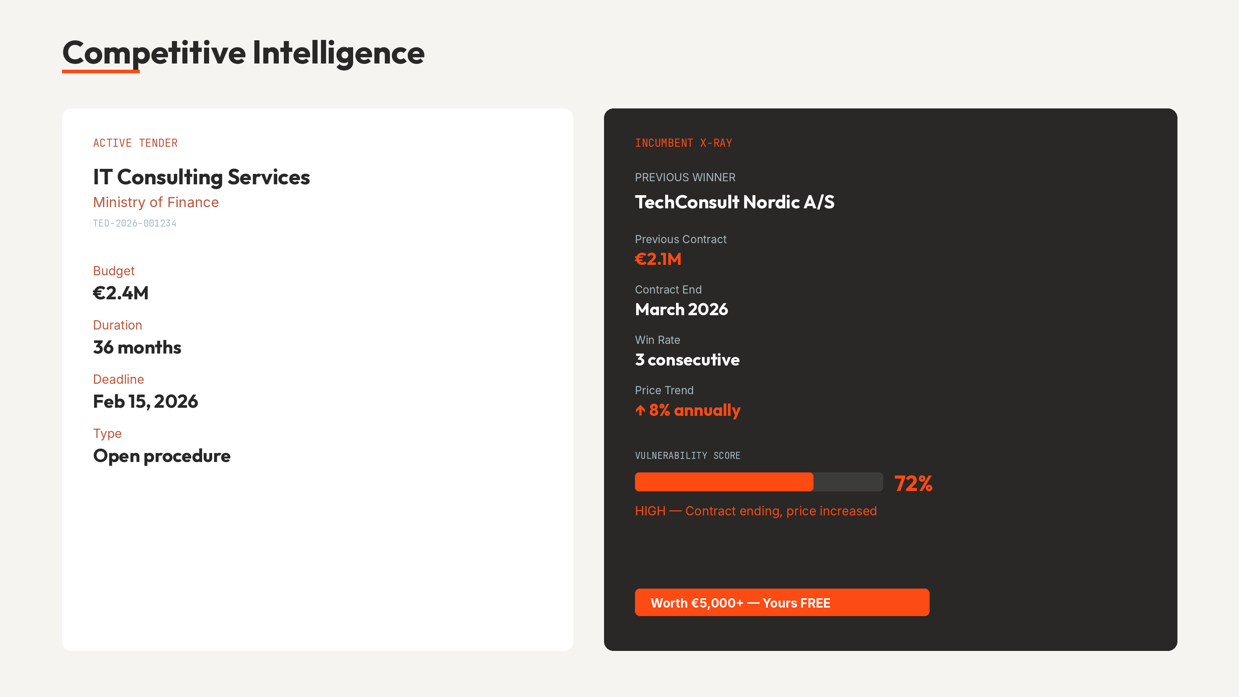The image size is (1239, 697).
Task: Click the ACTIVE TENDER label
Action: click(x=135, y=143)
